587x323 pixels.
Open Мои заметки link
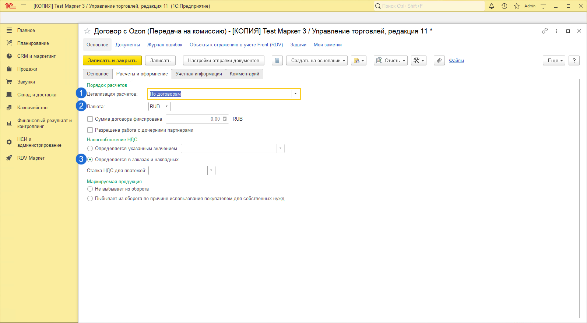coord(328,45)
